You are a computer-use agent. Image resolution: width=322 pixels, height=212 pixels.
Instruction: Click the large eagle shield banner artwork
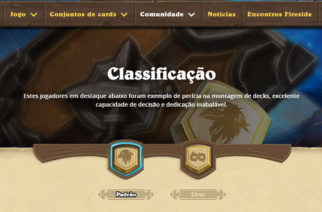222,115
